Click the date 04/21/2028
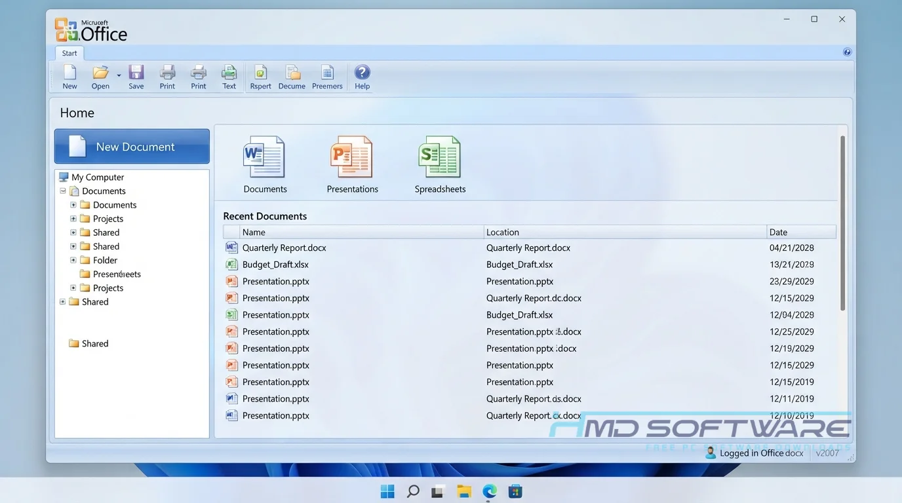Viewport: 902px width, 503px height. pos(791,248)
